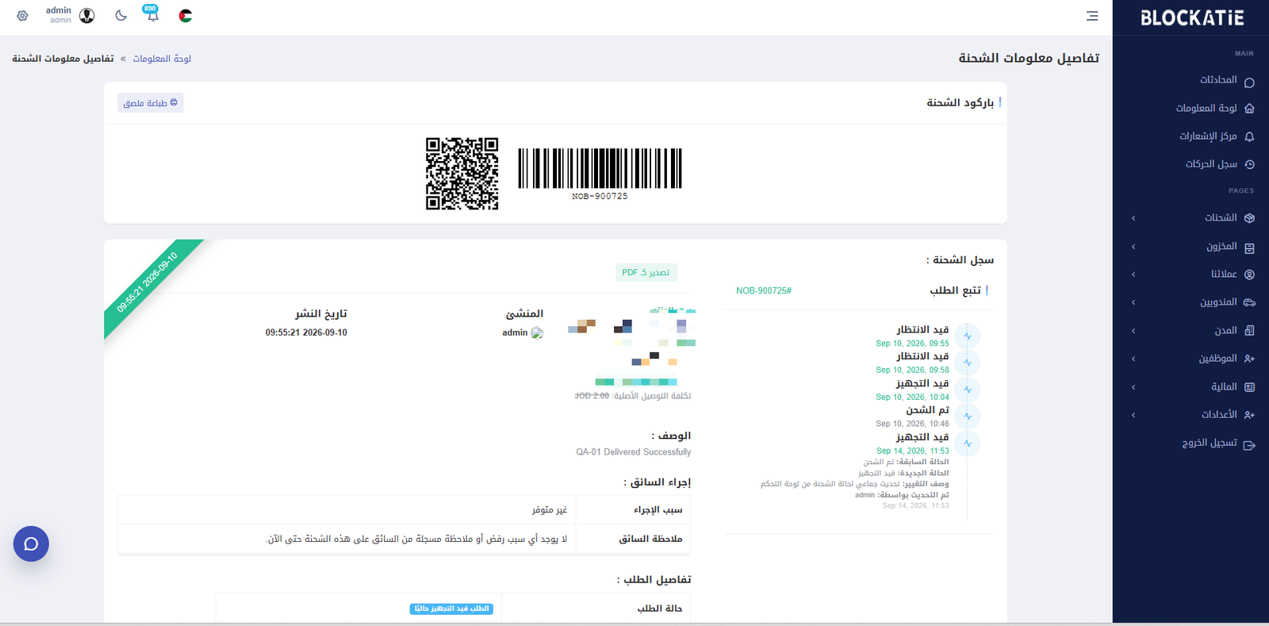Screen dimensions: 1269x626
Task: Click the bell icon beside مركز الإشعارات
Action: click(1249, 136)
